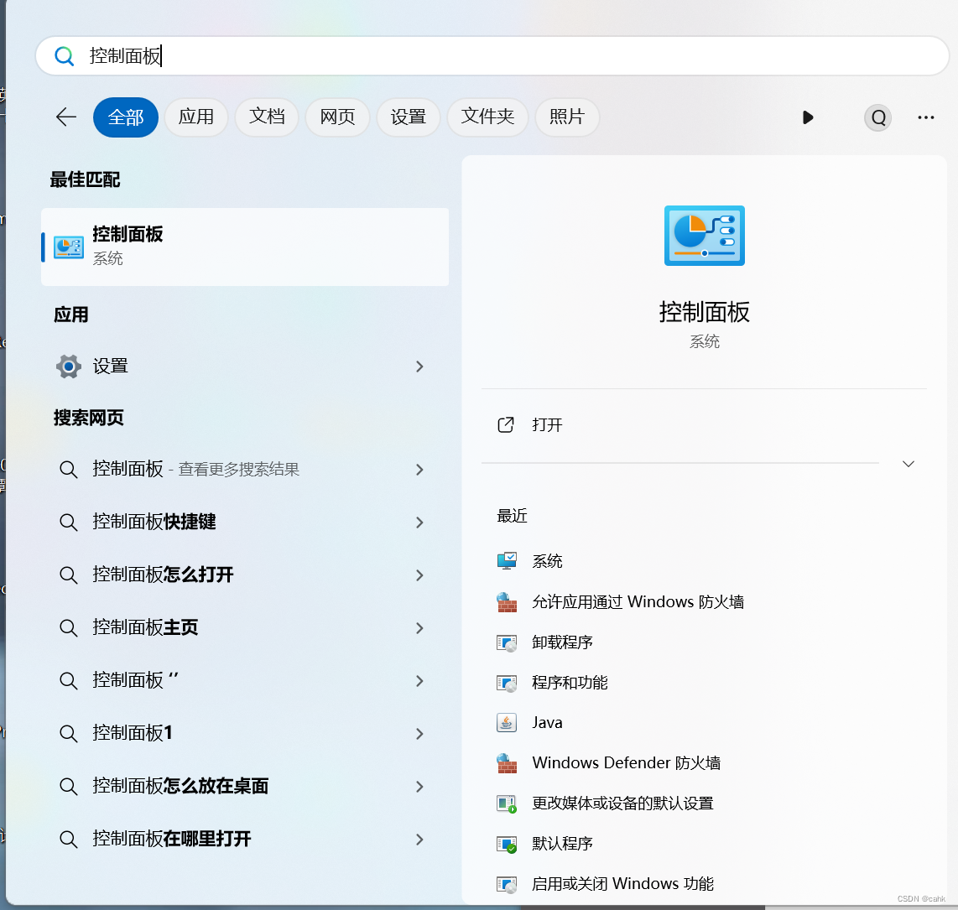Open recent item Java
The height and width of the screenshot is (910, 958).
(x=547, y=722)
